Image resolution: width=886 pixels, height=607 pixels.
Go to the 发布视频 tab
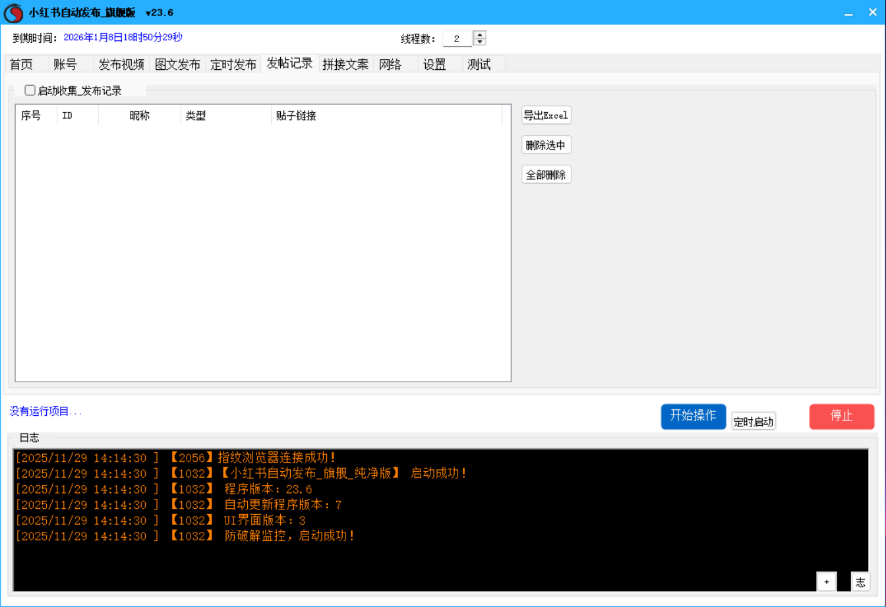(121, 65)
